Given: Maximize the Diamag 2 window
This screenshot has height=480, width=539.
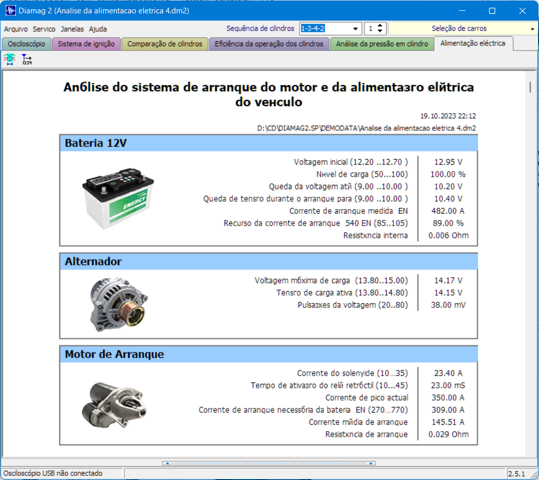Looking at the screenshot, I should point(492,11).
